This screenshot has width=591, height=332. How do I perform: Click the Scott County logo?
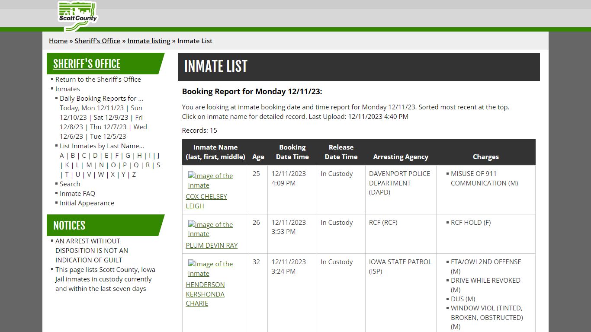[78, 16]
